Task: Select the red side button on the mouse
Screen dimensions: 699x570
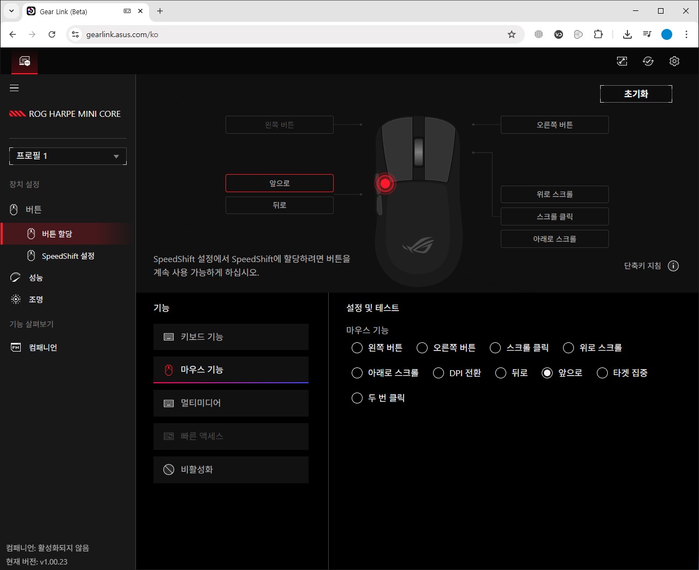Action: [x=385, y=183]
